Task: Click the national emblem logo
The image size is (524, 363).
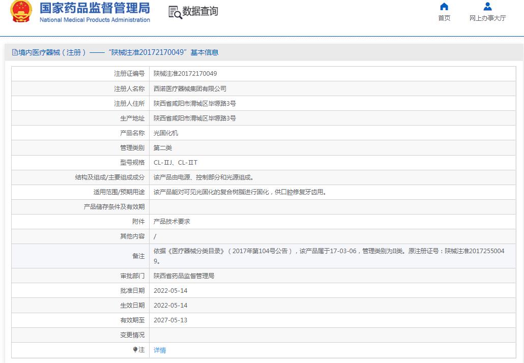Action: [x=21, y=11]
